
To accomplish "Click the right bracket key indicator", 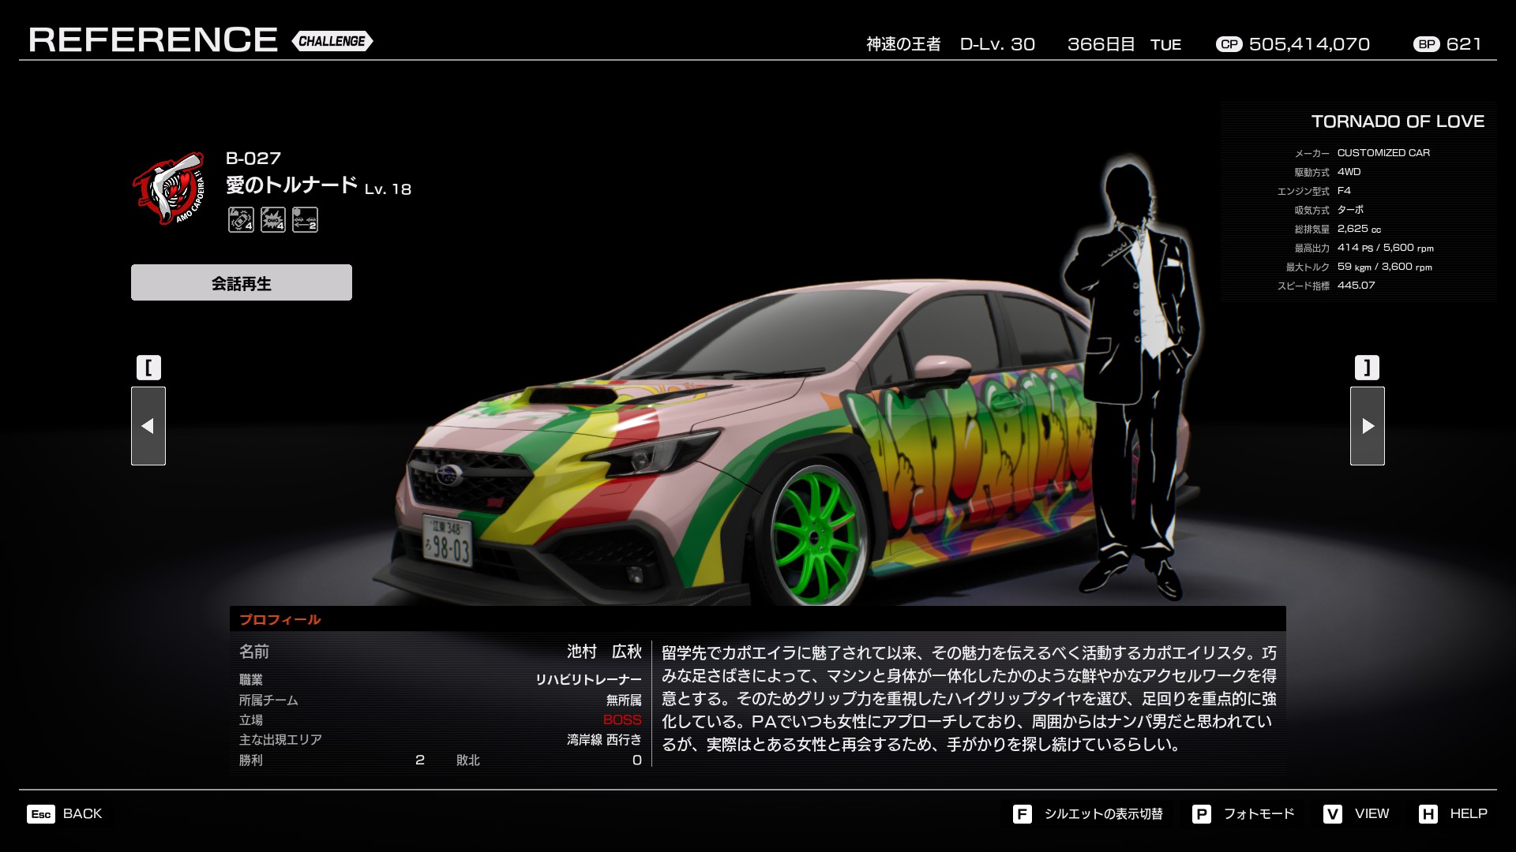I will [1367, 368].
